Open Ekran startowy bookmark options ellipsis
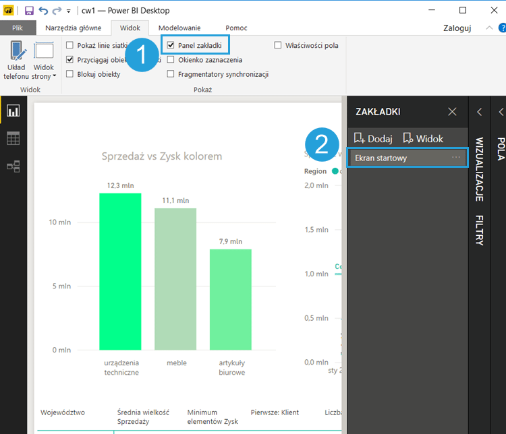The height and width of the screenshot is (434, 506). point(456,158)
